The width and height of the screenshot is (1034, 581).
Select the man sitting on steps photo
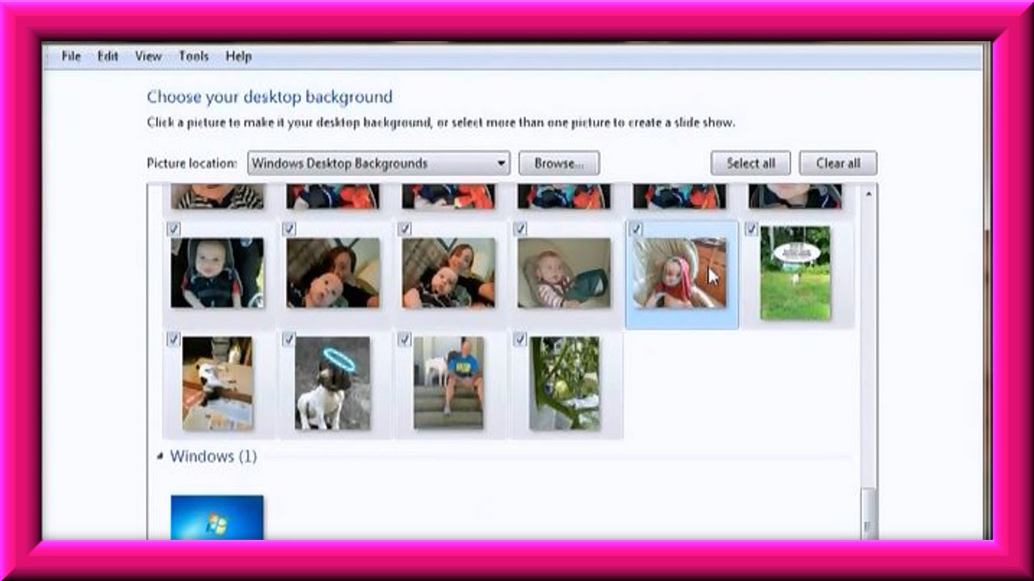448,383
